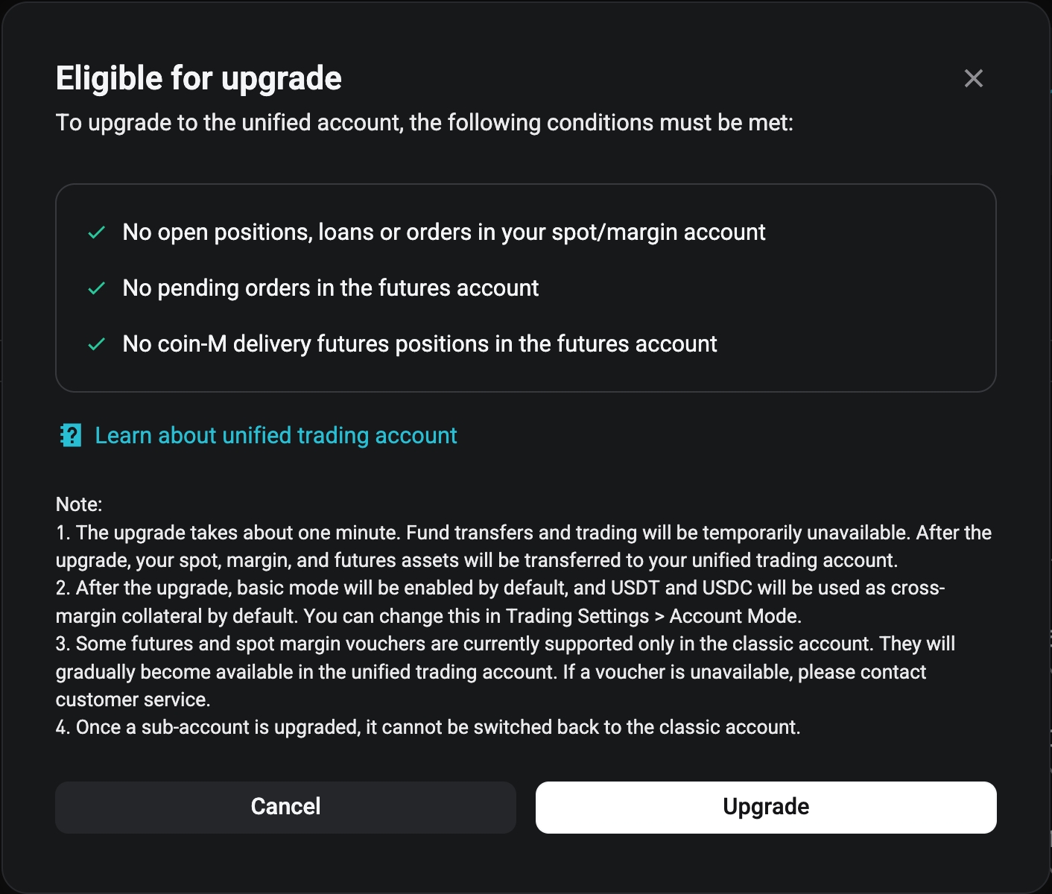The height and width of the screenshot is (894, 1052).
Task: Click note 4 about sub-account upgrade
Action: pyautogui.click(x=428, y=727)
